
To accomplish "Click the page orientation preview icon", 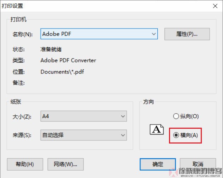I will click(157, 129).
